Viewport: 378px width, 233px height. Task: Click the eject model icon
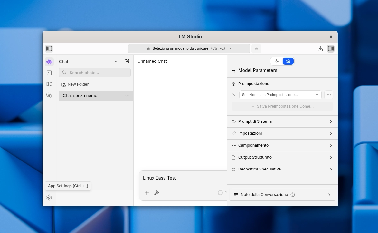[x=256, y=49]
